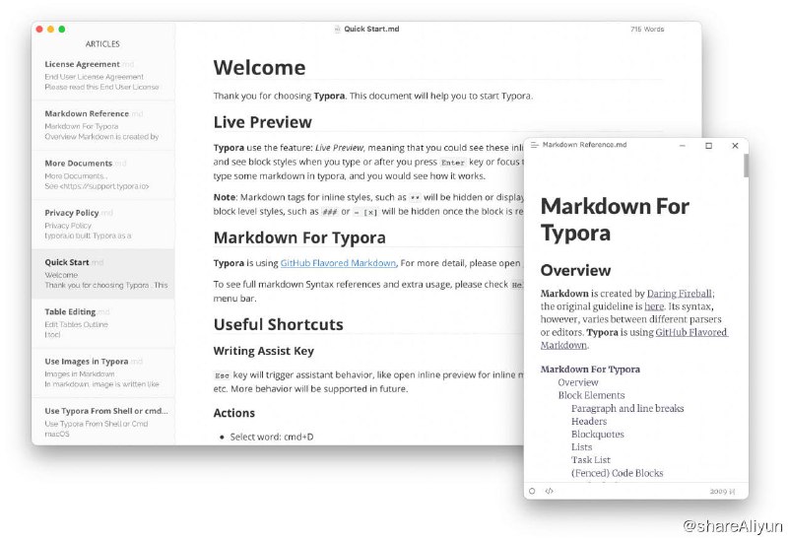Image resolution: width=788 pixels, height=541 pixels.
Task: Click the green macOS fullscreen button
Action: click(x=63, y=30)
